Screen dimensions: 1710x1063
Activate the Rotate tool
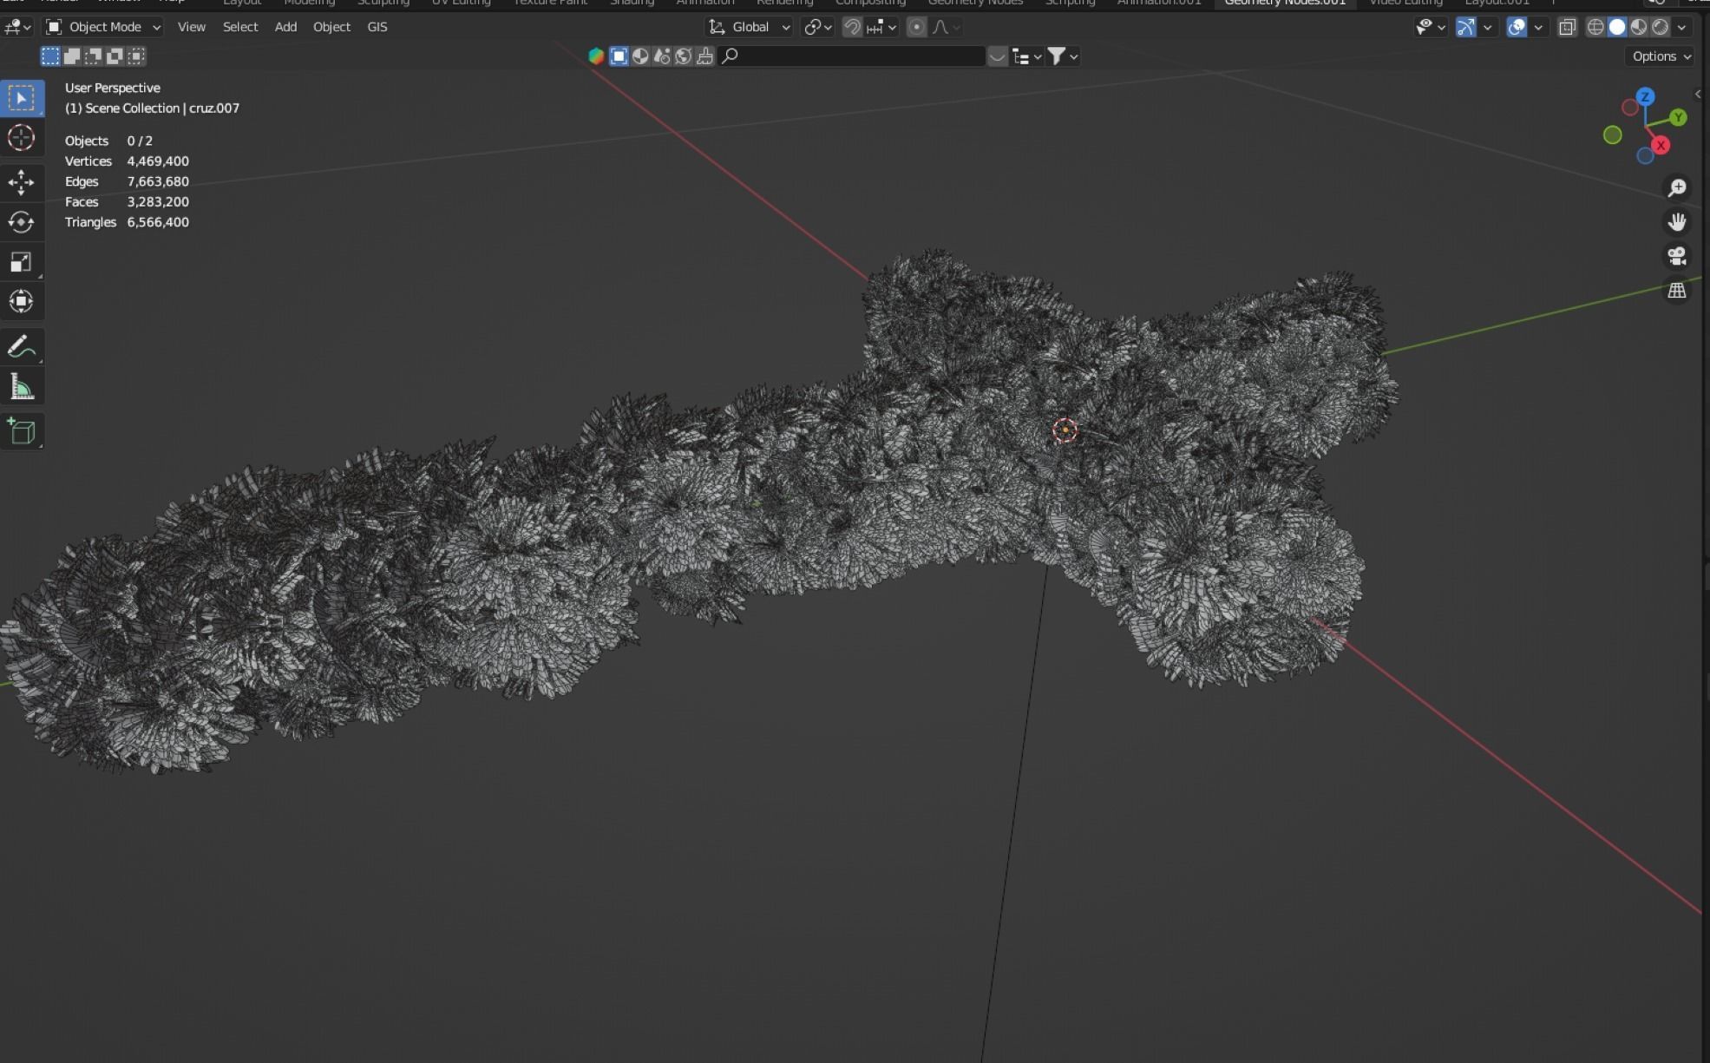click(21, 222)
